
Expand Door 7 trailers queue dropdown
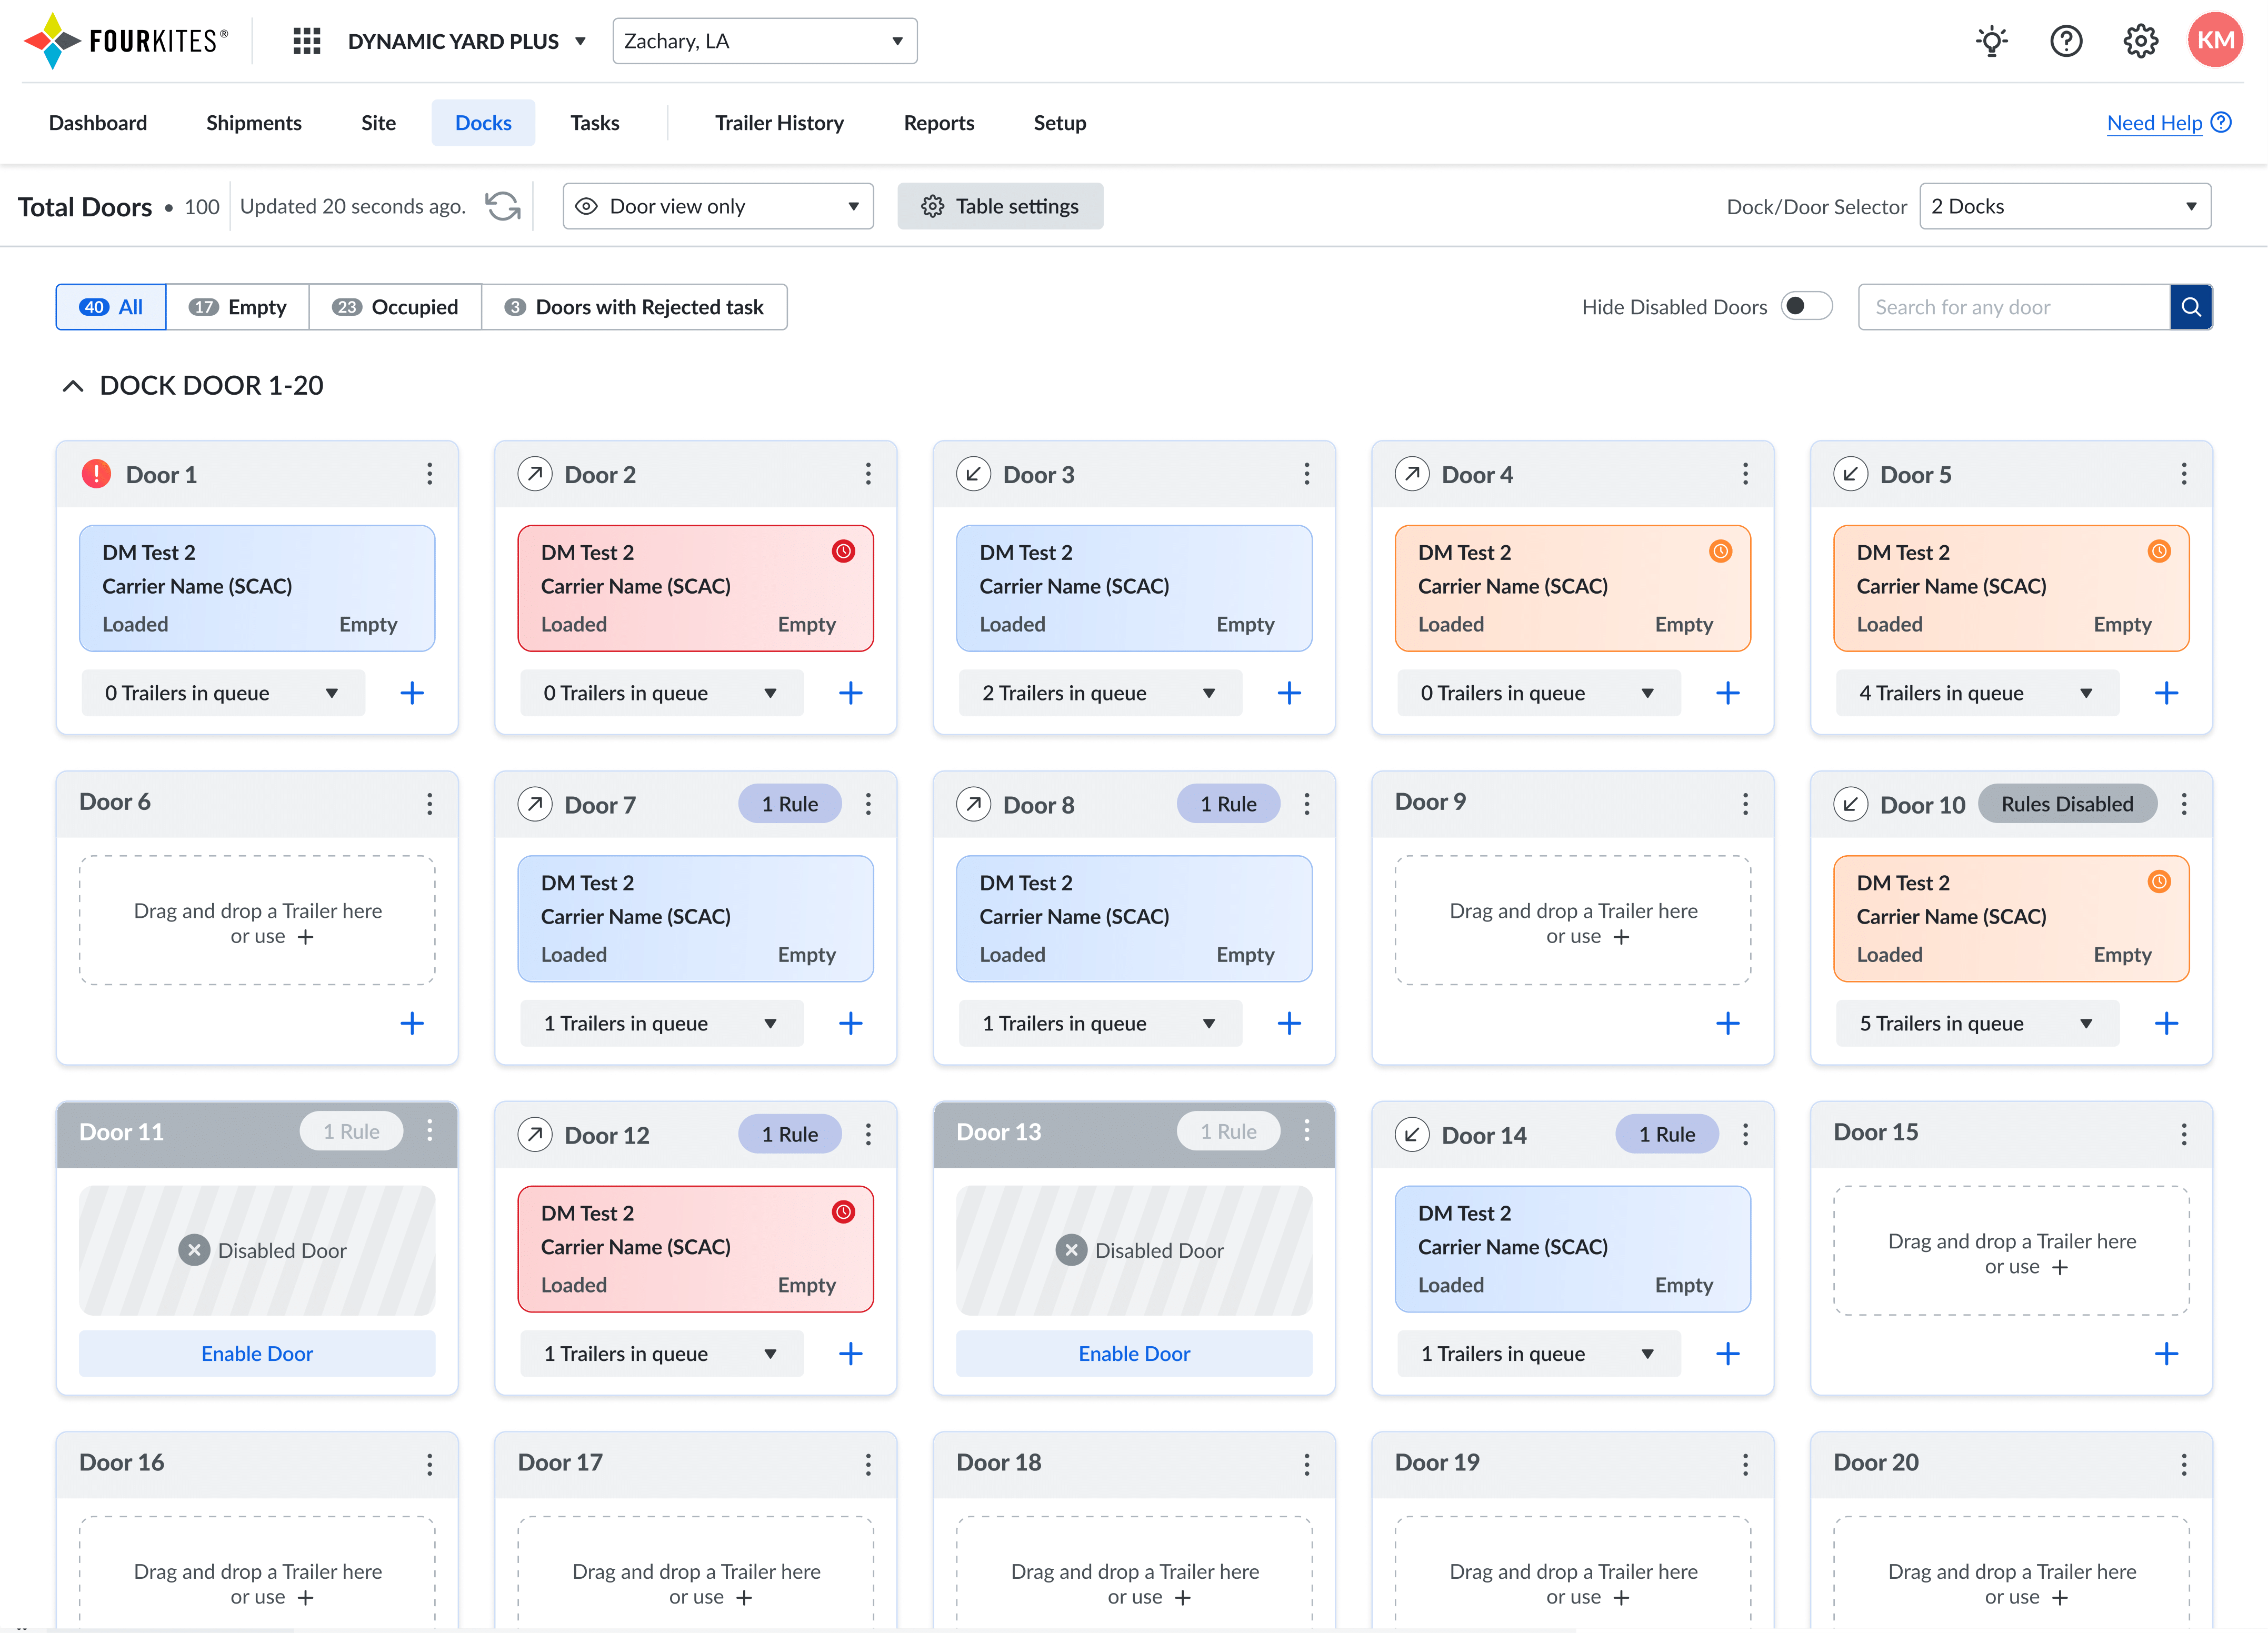[662, 1023]
